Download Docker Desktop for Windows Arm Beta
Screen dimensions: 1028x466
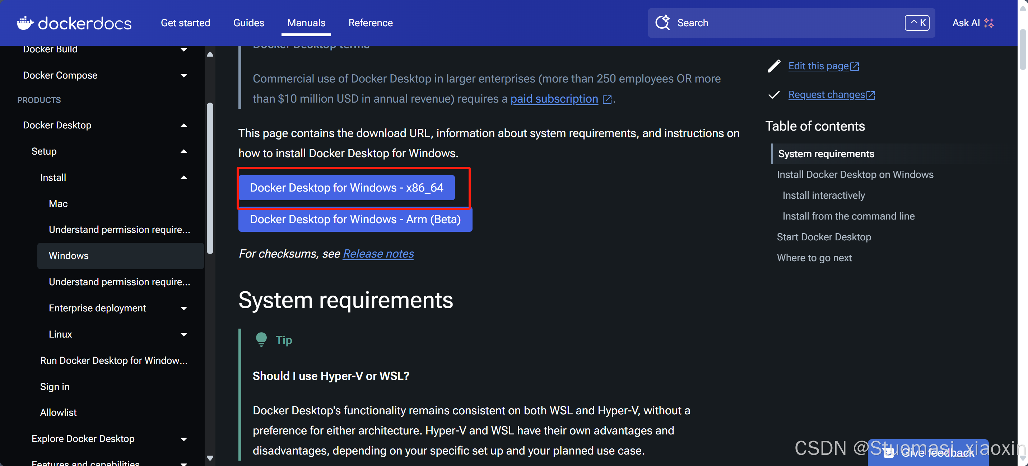click(x=355, y=219)
